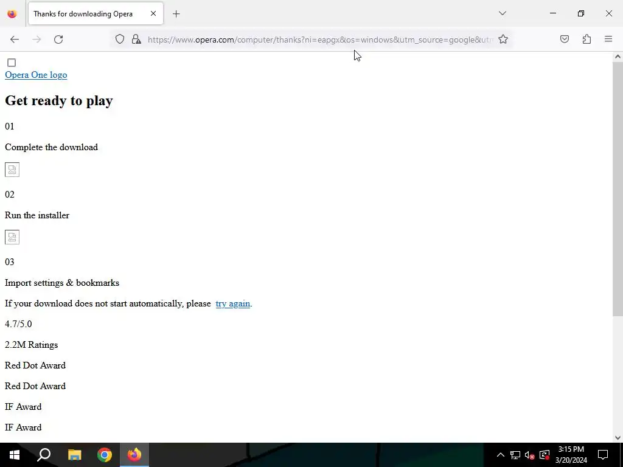This screenshot has height=467, width=623.
Task: Open network status tray icon
Action: tap(515, 455)
